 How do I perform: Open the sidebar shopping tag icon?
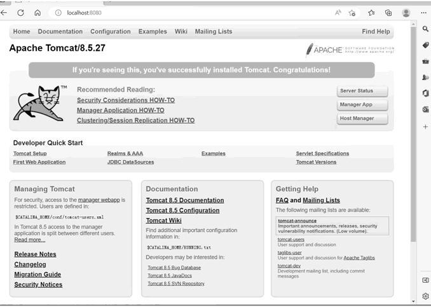point(425,45)
